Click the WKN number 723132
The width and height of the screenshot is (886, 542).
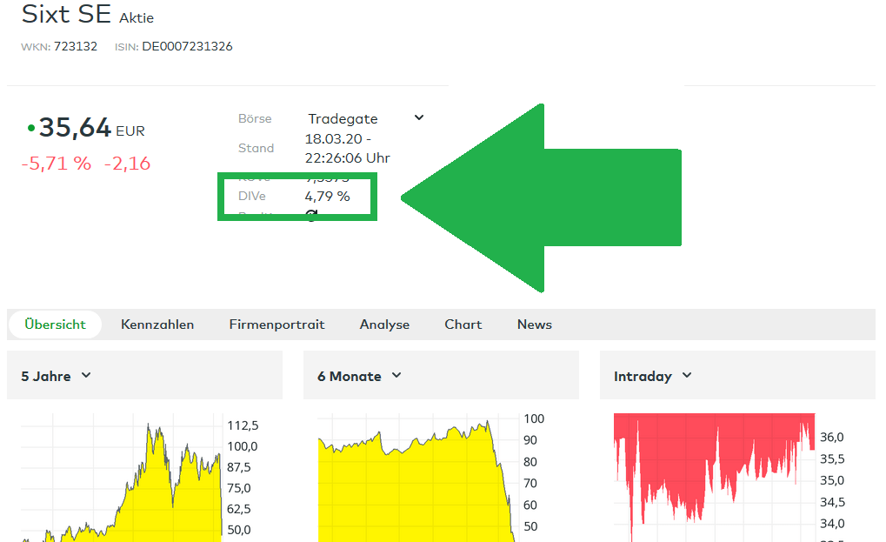pyautogui.click(x=75, y=46)
